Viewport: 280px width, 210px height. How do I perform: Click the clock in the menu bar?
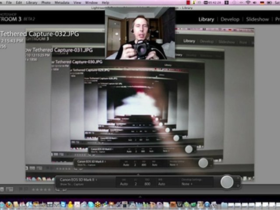pos(215,3)
